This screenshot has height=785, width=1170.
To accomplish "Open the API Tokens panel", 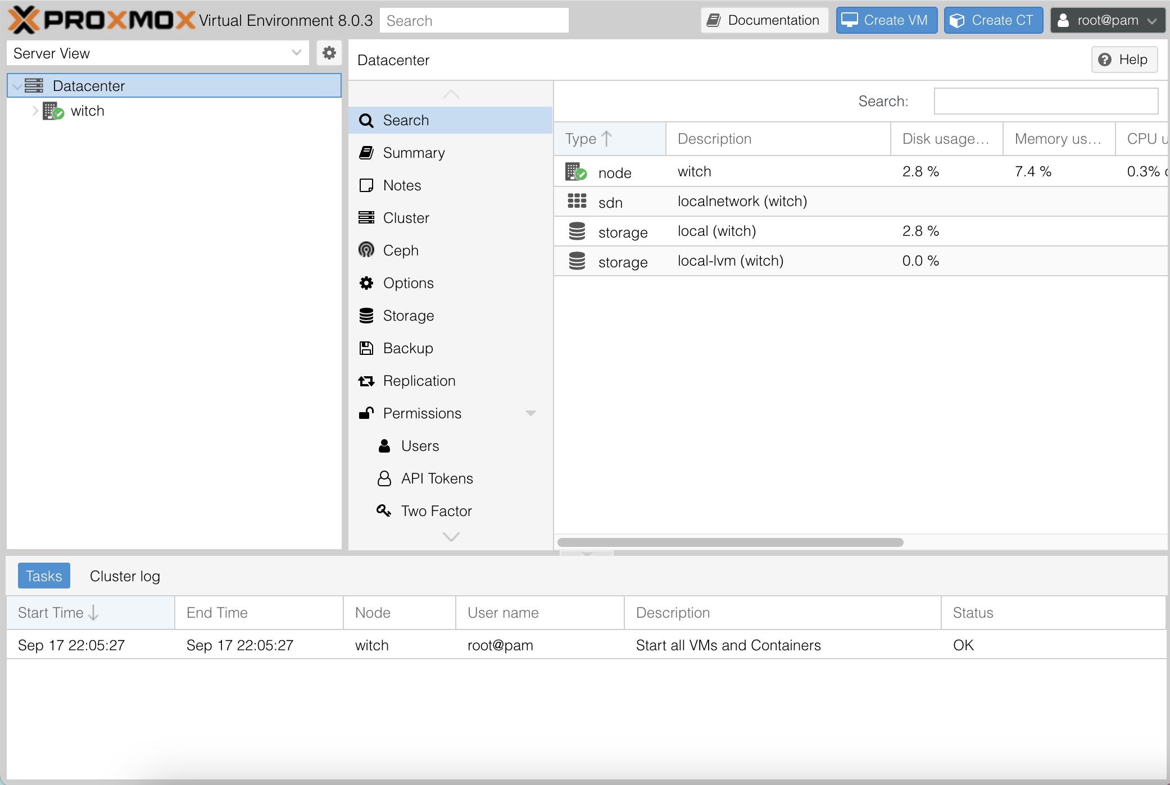I will click(x=437, y=478).
